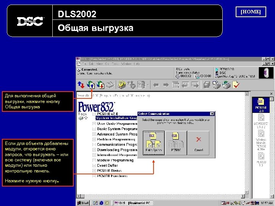Click Cancel in Select Communication dialog
The height and width of the screenshot is (206, 275).
point(199,143)
